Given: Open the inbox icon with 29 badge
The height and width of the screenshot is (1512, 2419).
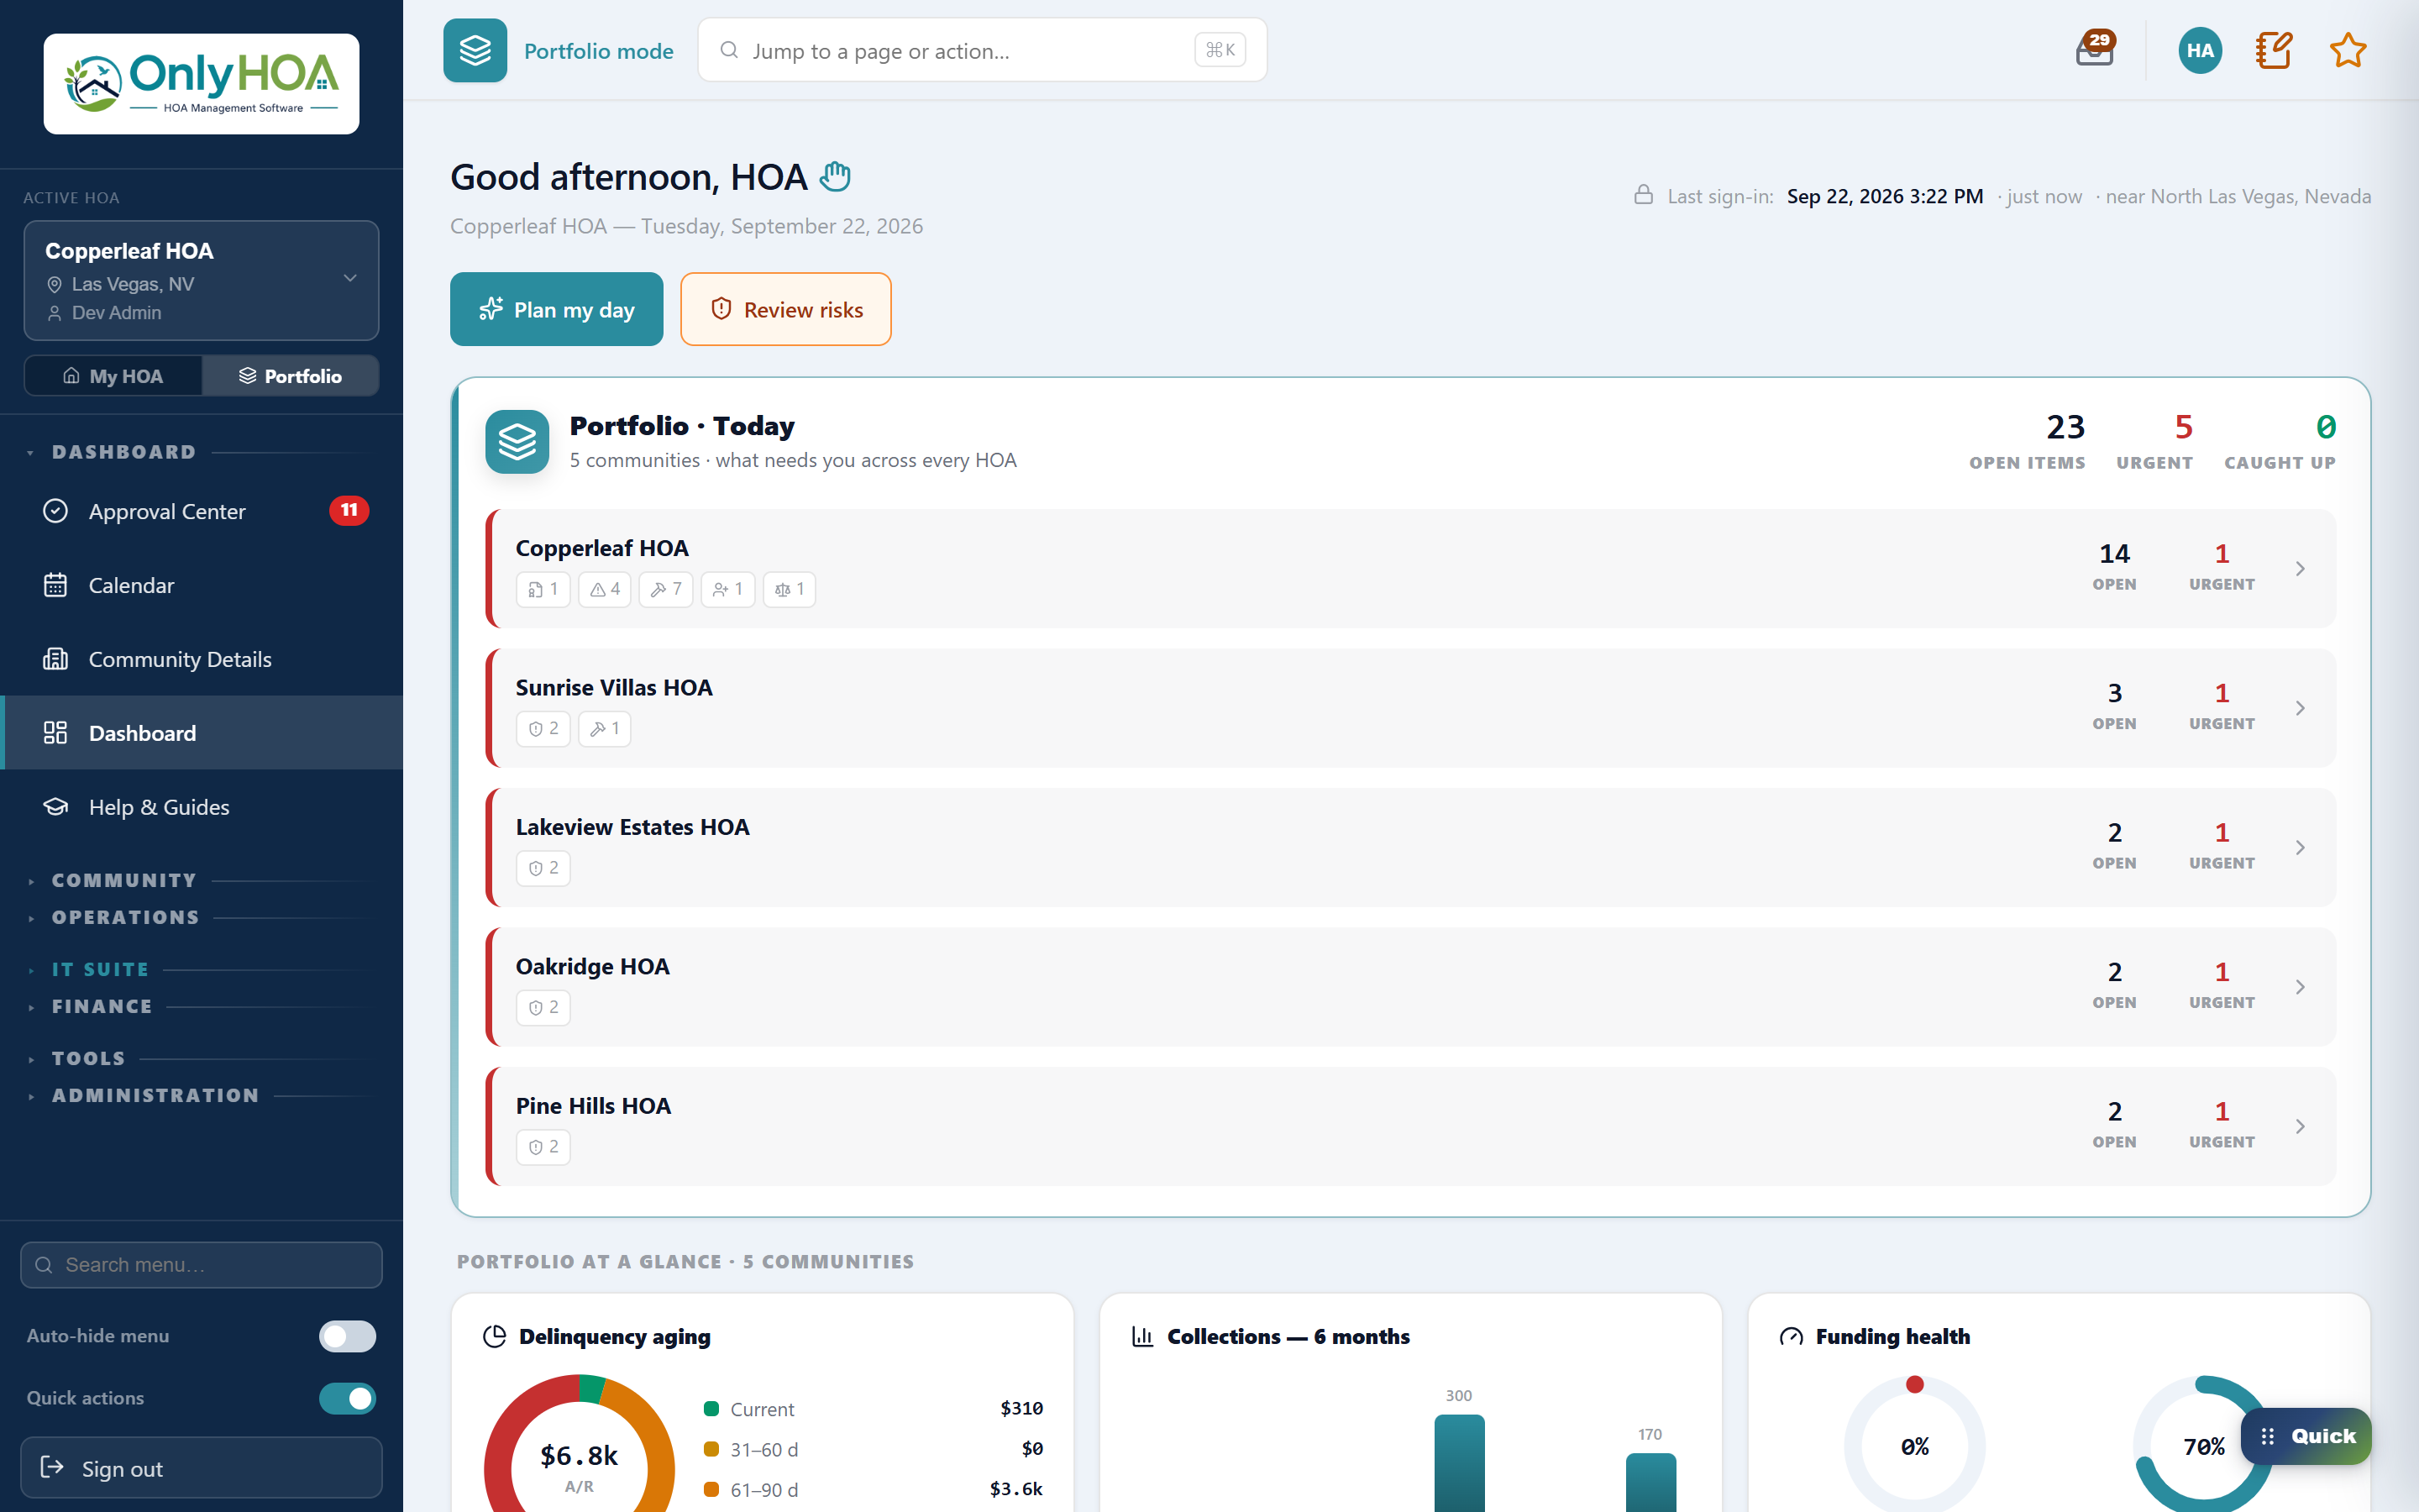Looking at the screenshot, I should (2095, 50).
